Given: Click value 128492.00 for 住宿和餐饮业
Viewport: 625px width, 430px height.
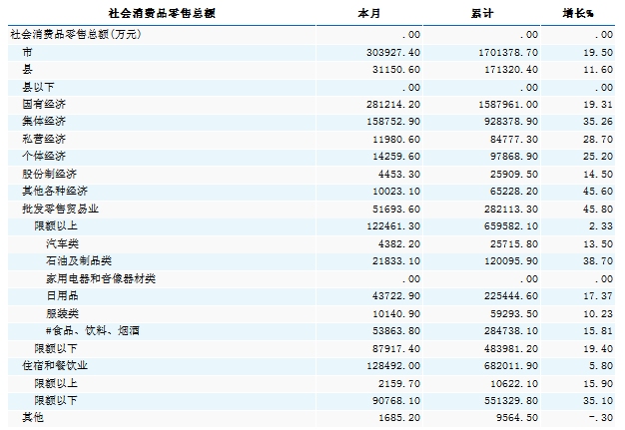Looking at the screenshot, I should (x=393, y=365).
